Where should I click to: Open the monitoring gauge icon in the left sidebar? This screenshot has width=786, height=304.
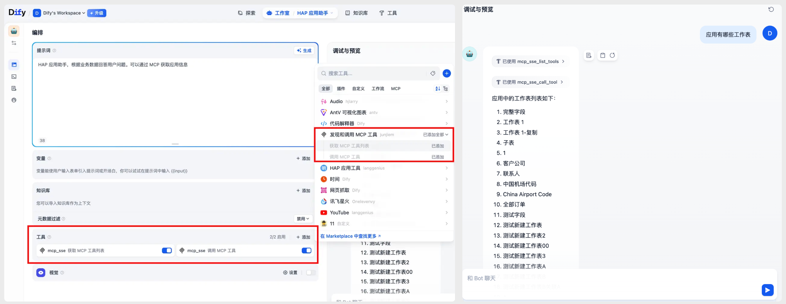pyautogui.click(x=14, y=100)
